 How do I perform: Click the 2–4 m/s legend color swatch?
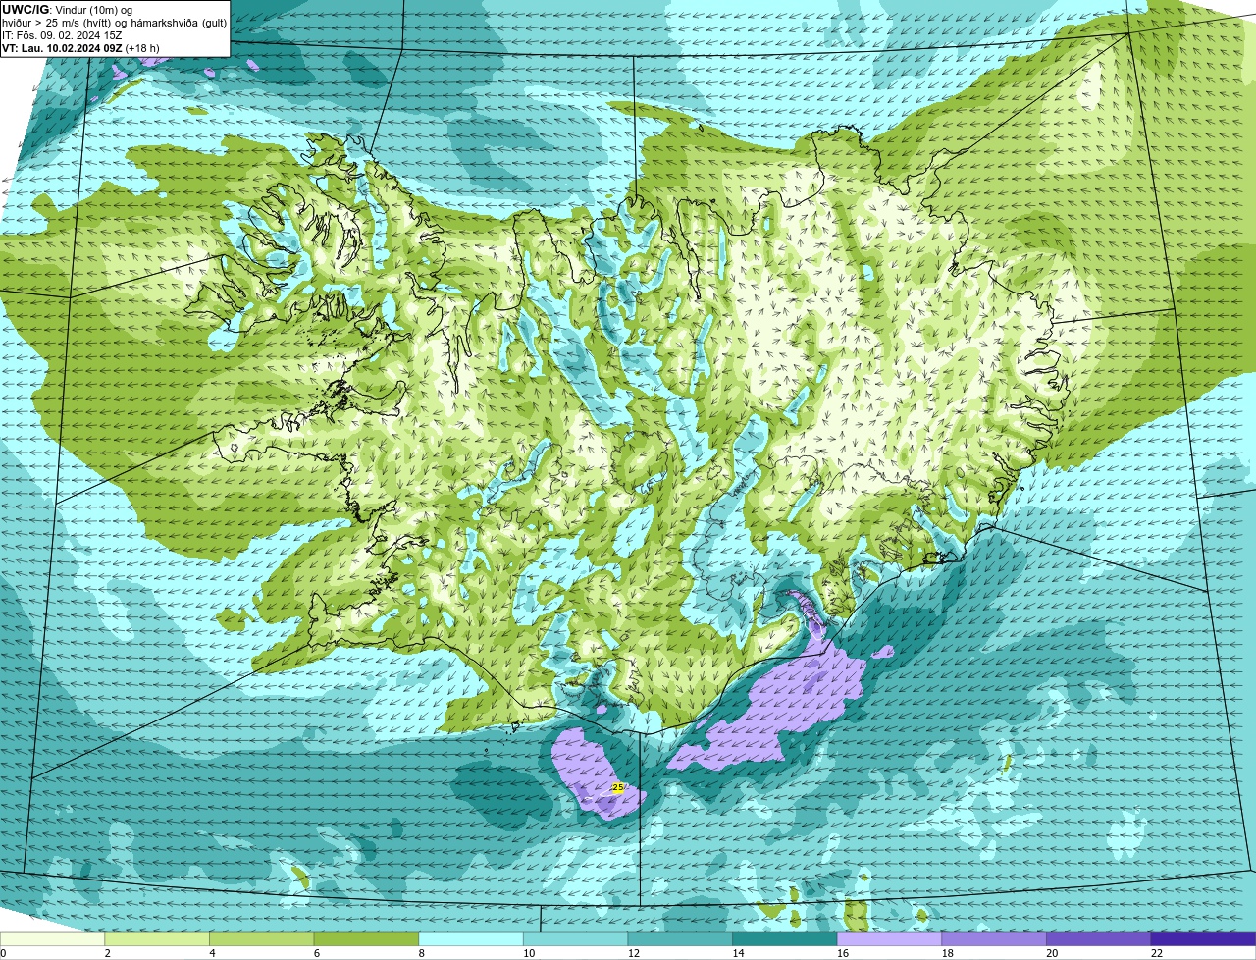click(x=157, y=938)
